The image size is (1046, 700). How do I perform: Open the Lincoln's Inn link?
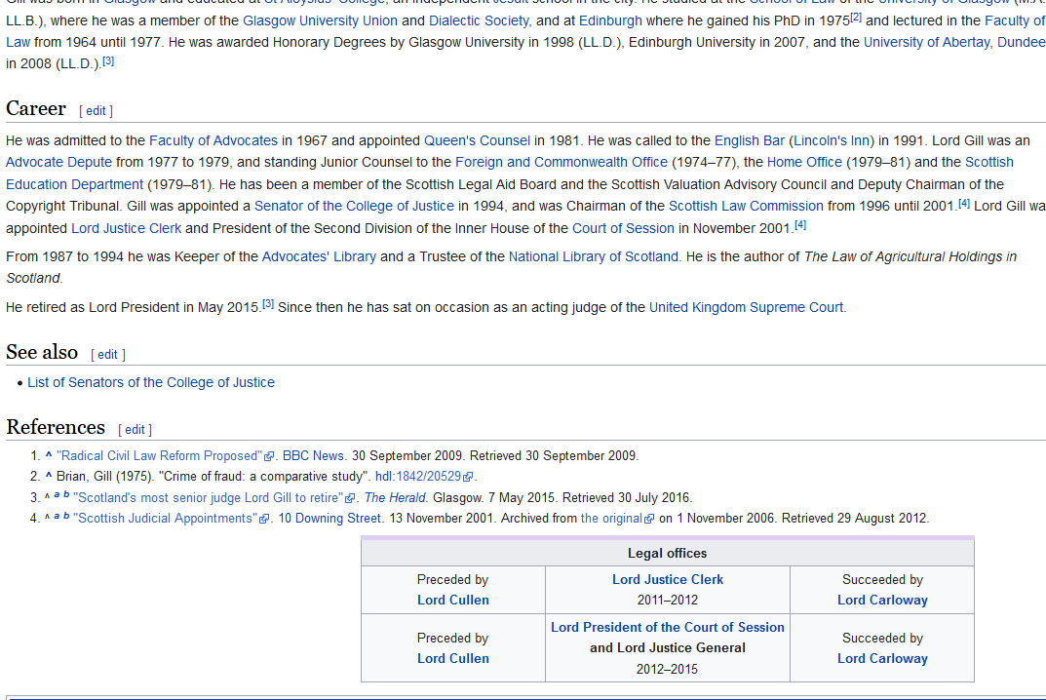point(832,140)
